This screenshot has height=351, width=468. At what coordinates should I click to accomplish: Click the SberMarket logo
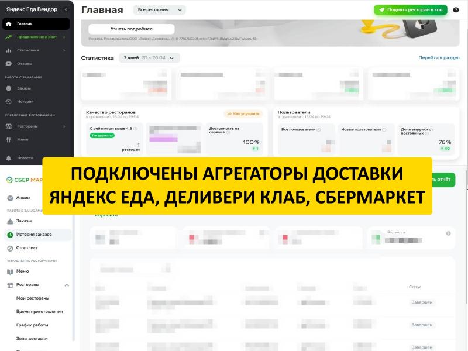(25, 180)
